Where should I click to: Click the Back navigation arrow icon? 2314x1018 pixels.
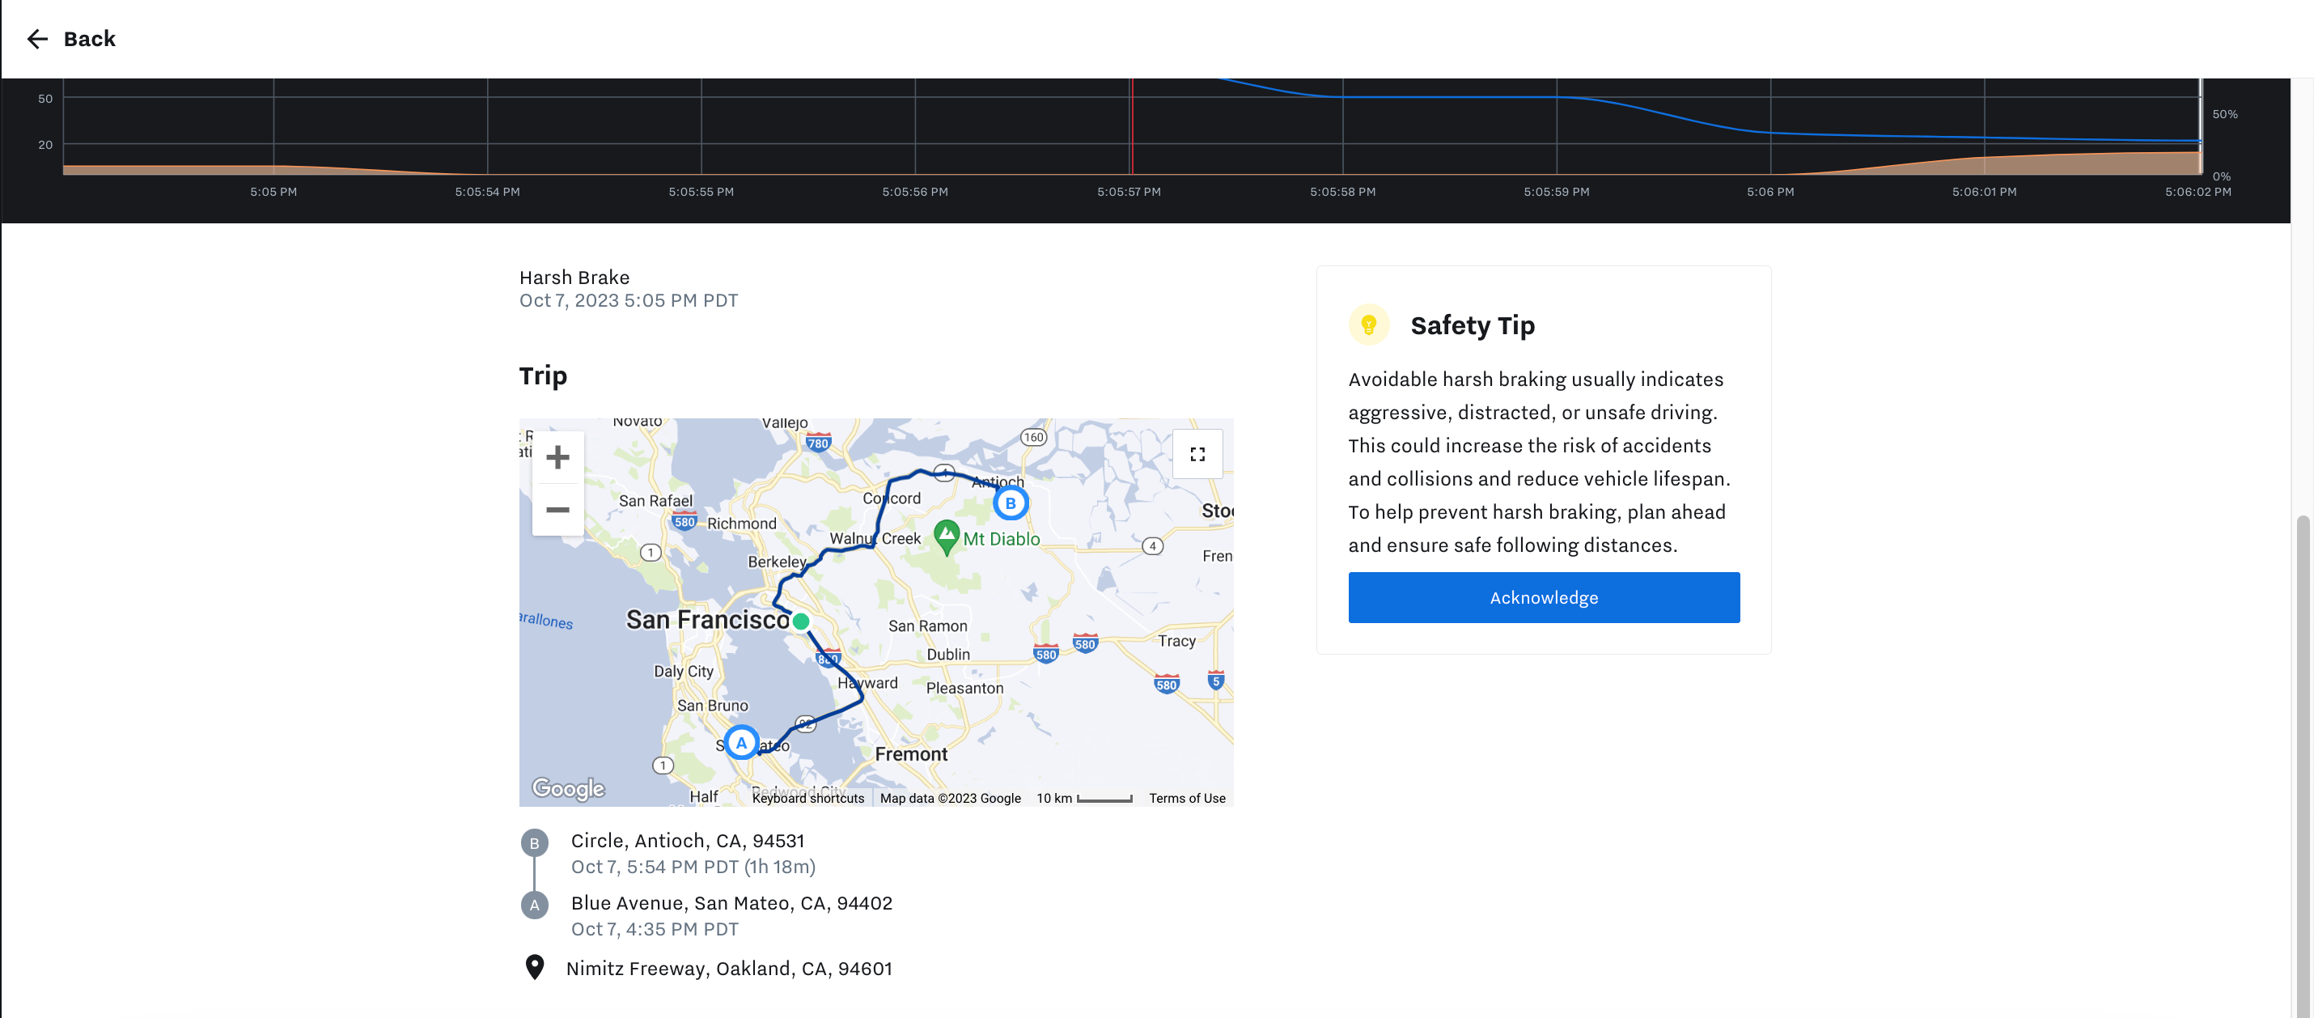pyautogui.click(x=36, y=38)
